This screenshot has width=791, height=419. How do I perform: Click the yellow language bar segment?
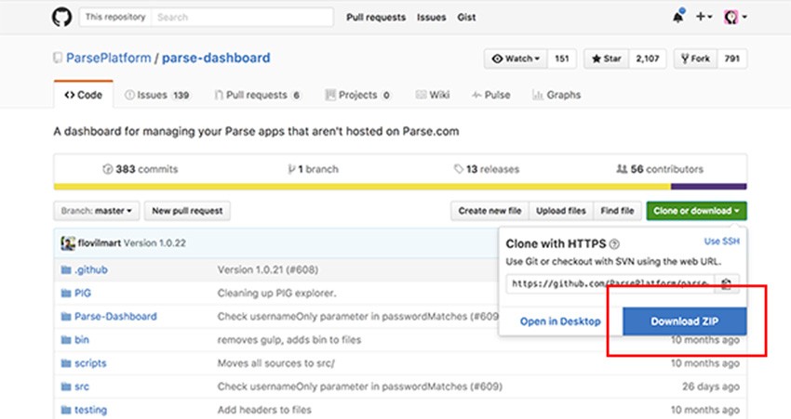pyautogui.click(x=362, y=187)
